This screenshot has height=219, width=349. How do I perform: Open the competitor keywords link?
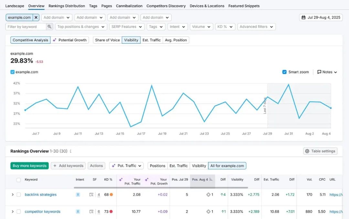coord(43,212)
